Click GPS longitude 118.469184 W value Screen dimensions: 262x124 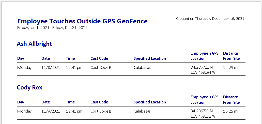tap(203, 72)
